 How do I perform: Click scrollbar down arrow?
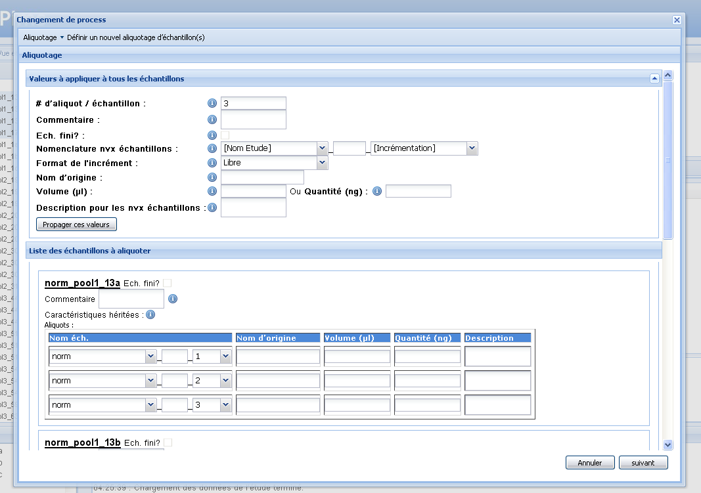[x=668, y=444]
